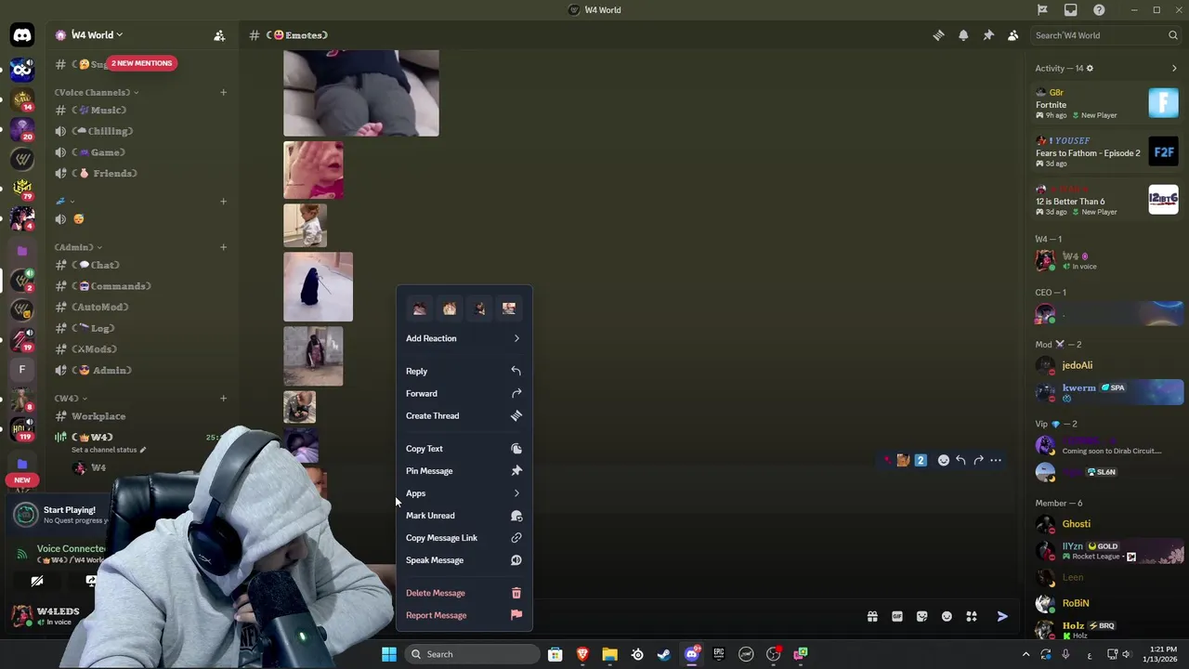Choose Pin Message from the context menu

[464, 471]
